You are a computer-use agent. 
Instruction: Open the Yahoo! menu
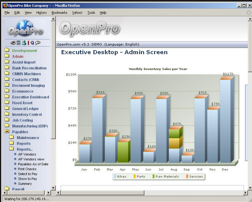(x=77, y=13)
